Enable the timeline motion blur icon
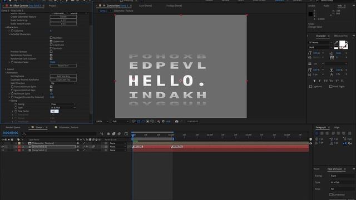Viewport: 356px width, 200px height. coord(119,134)
